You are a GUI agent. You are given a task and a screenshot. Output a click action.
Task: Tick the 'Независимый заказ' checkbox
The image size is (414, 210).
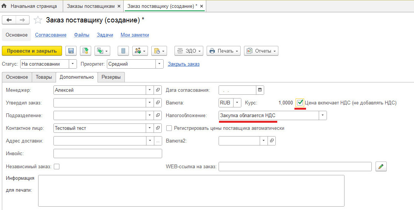click(56, 166)
